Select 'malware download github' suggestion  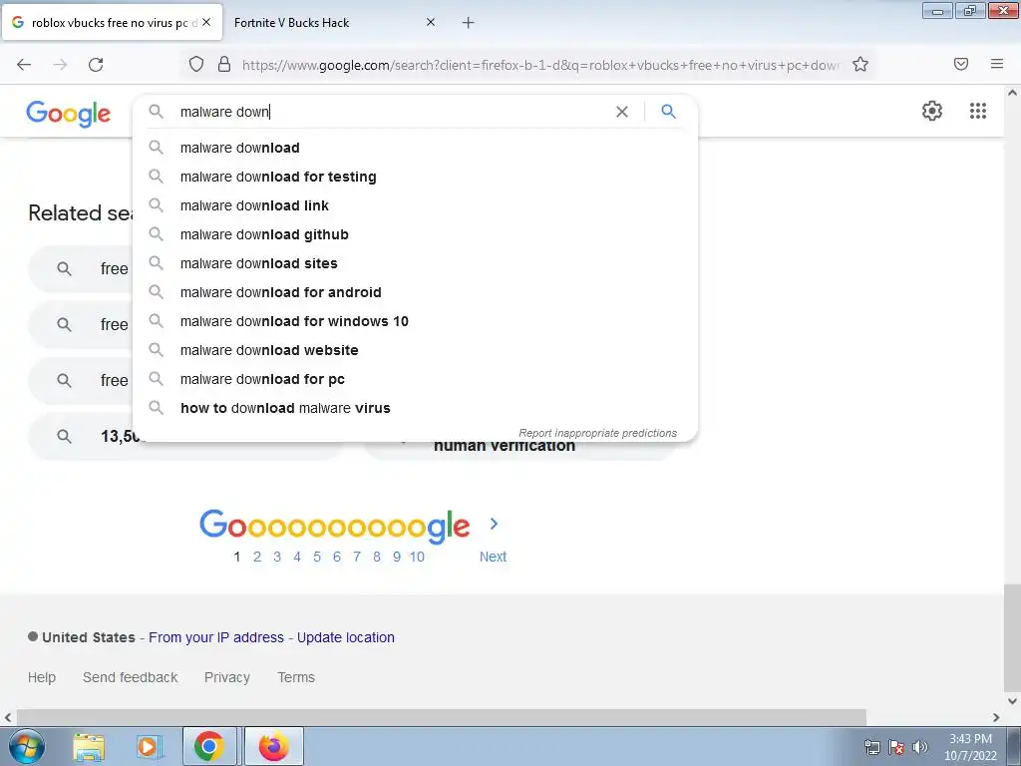(414, 234)
